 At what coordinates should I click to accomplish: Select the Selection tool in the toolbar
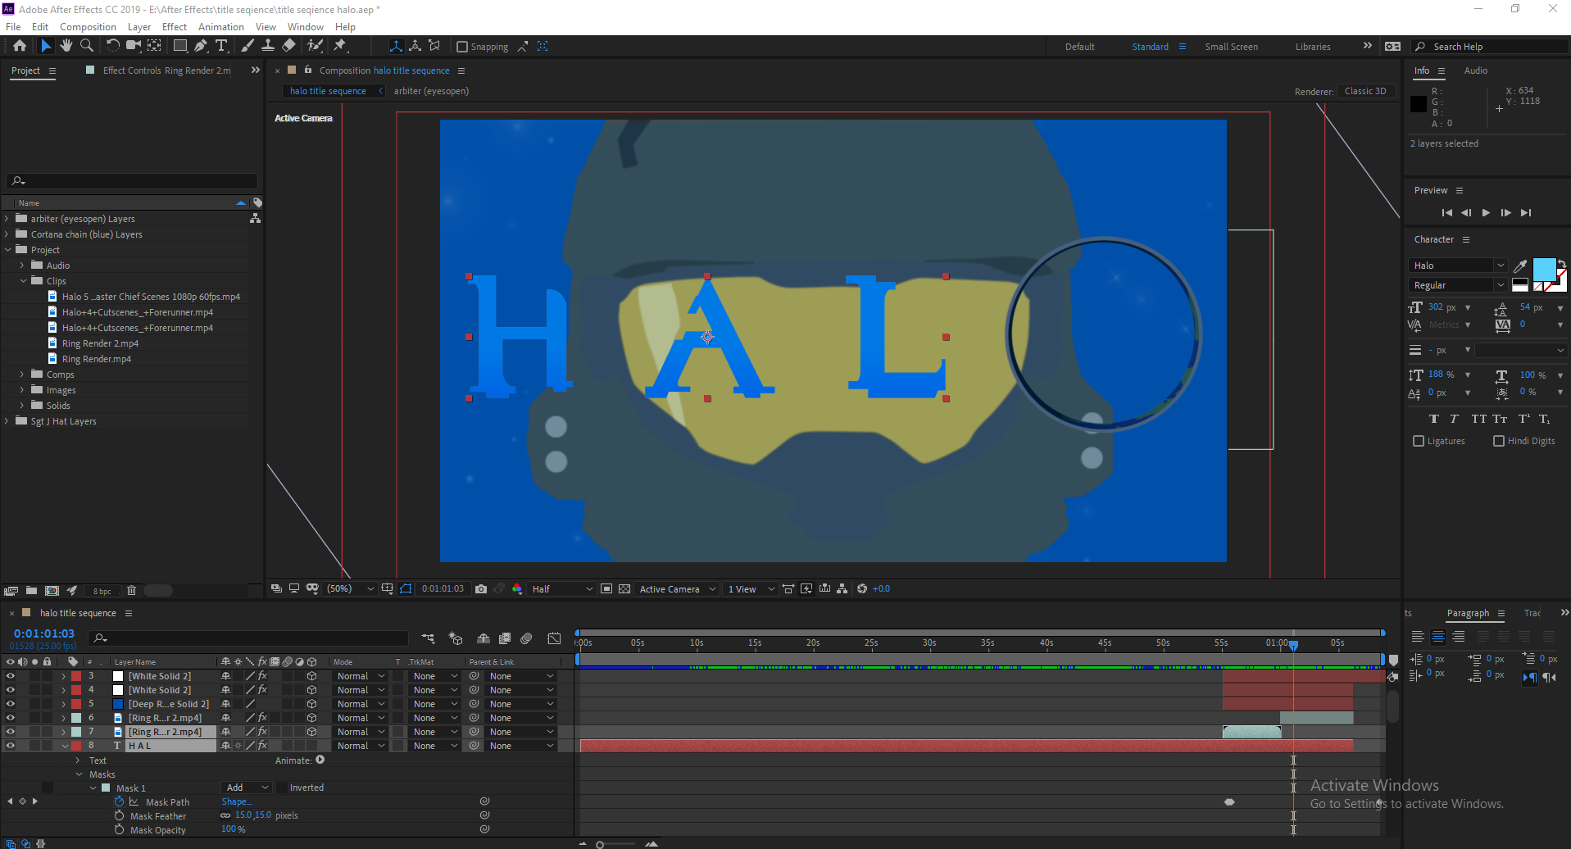(46, 46)
